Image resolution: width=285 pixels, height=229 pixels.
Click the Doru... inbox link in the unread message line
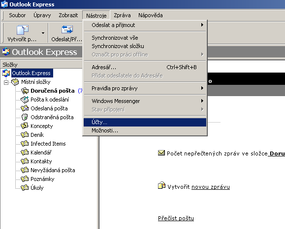tap(277, 153)
